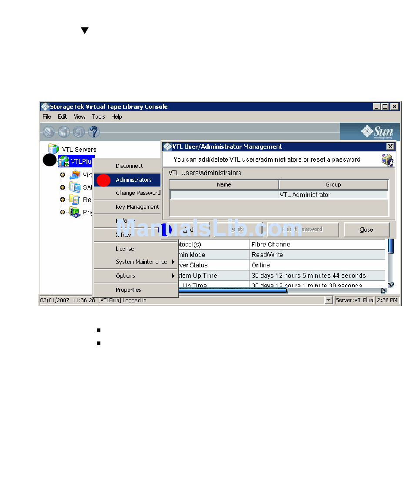Click the Virtual Tape Library tree icon
Viewport: 413px width, 503px height.
pyautogui.click(x=75, y=175)
